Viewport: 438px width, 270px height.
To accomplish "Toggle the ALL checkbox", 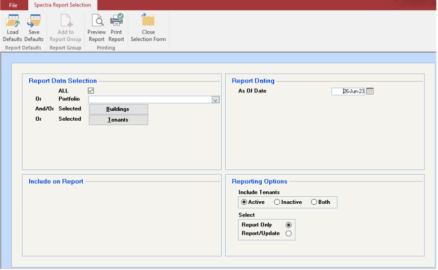I will (x=91, y=90).
